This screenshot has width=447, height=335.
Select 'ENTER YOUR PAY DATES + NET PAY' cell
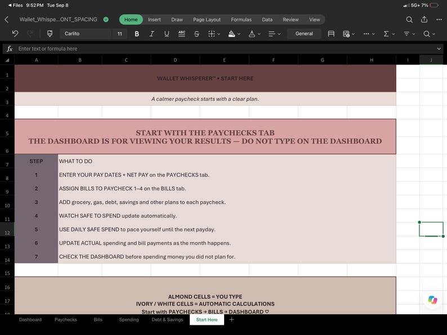pos(227,175)
